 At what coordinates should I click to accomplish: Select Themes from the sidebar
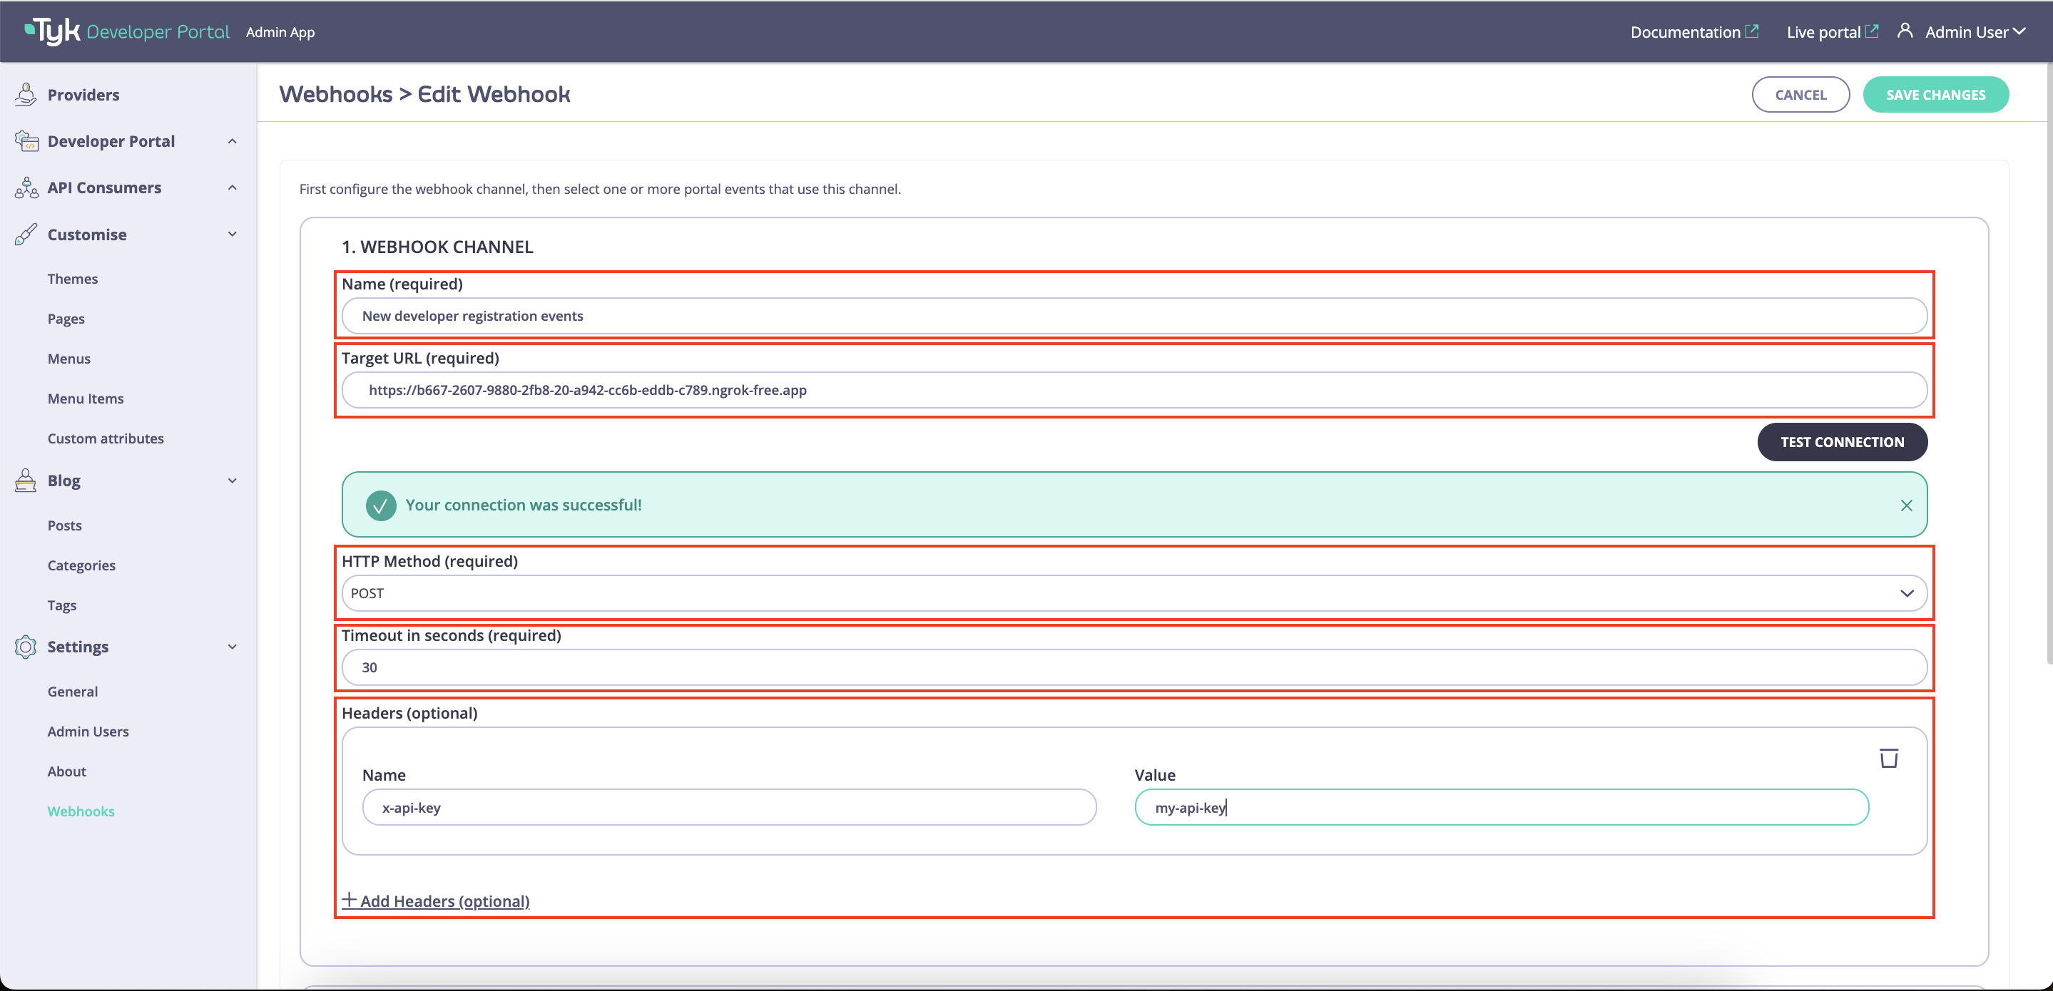click(x=73, y=278)
